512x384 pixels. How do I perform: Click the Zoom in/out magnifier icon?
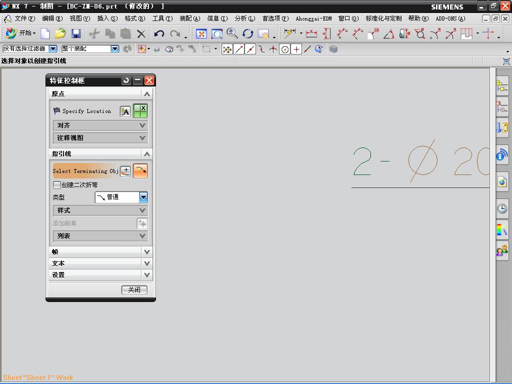pos(232,33)
